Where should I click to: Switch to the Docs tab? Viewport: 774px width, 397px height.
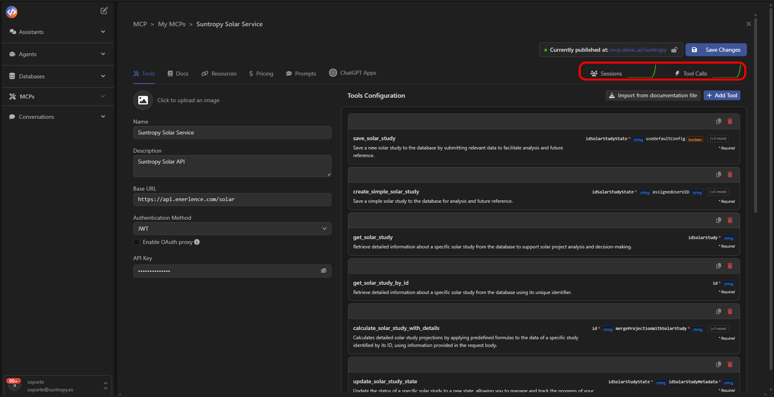tap(178, 74)
